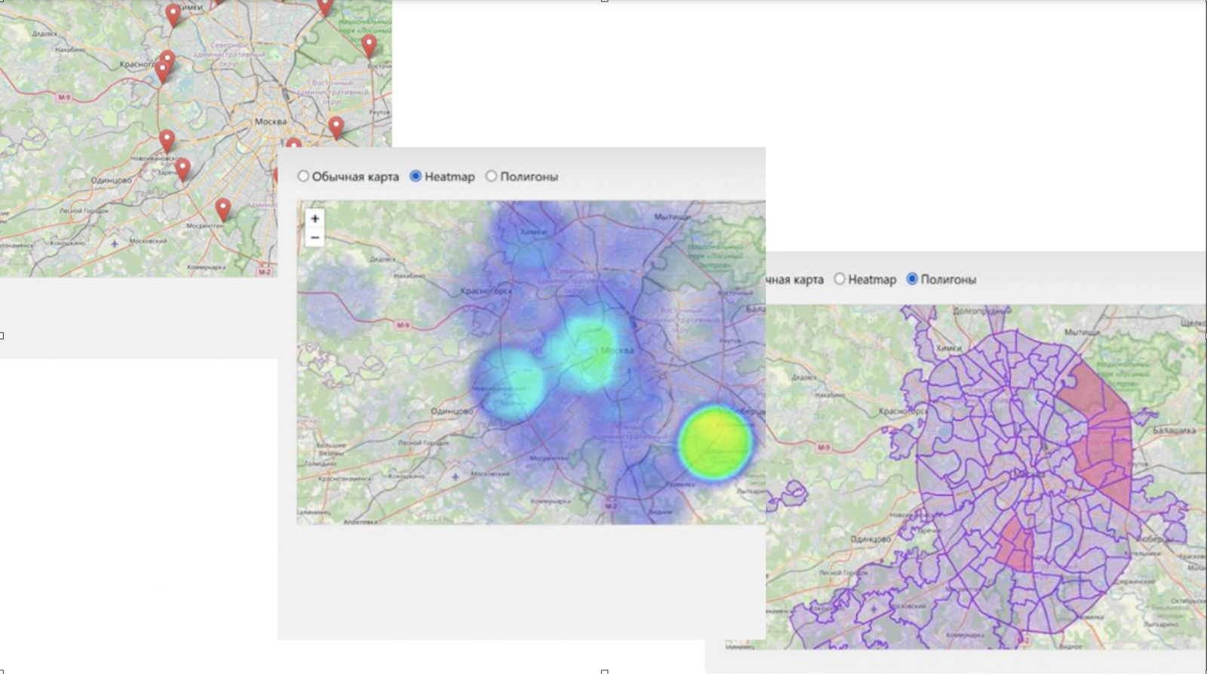
Task: Click the Химки label on the polygons map
Action: coord(948,348)
